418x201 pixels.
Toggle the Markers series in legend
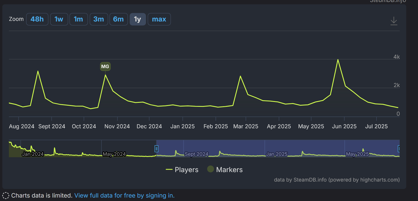tap(225, 170)
